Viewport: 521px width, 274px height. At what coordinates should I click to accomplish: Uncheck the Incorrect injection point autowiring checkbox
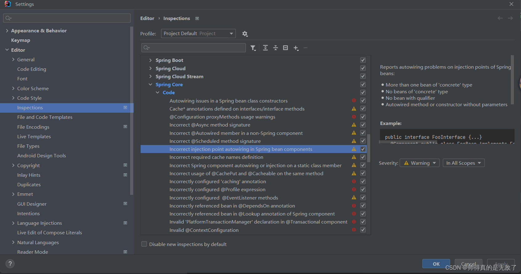coord(363,149)
